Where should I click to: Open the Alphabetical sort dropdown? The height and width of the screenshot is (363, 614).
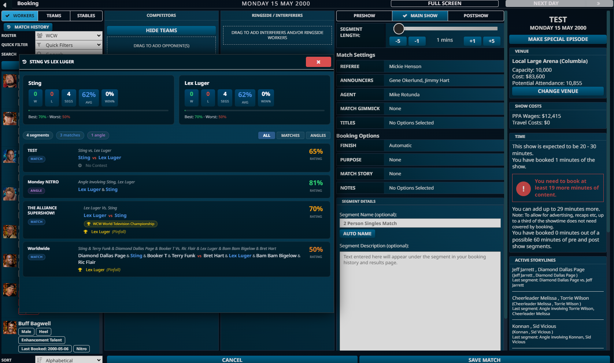click(x=69, y=360)
